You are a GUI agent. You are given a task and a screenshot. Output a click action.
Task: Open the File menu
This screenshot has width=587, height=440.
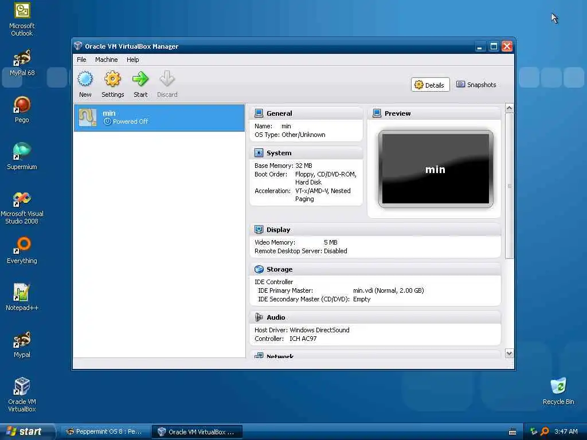click(81, 60)
